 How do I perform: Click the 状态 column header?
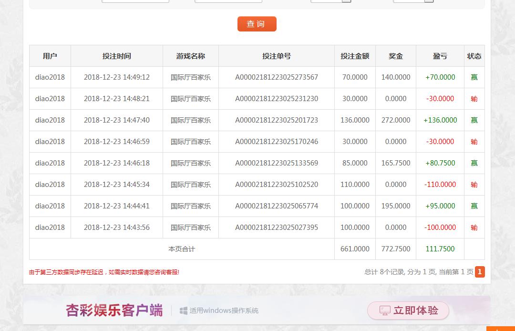pyautogui.click(x=474, y=56)
